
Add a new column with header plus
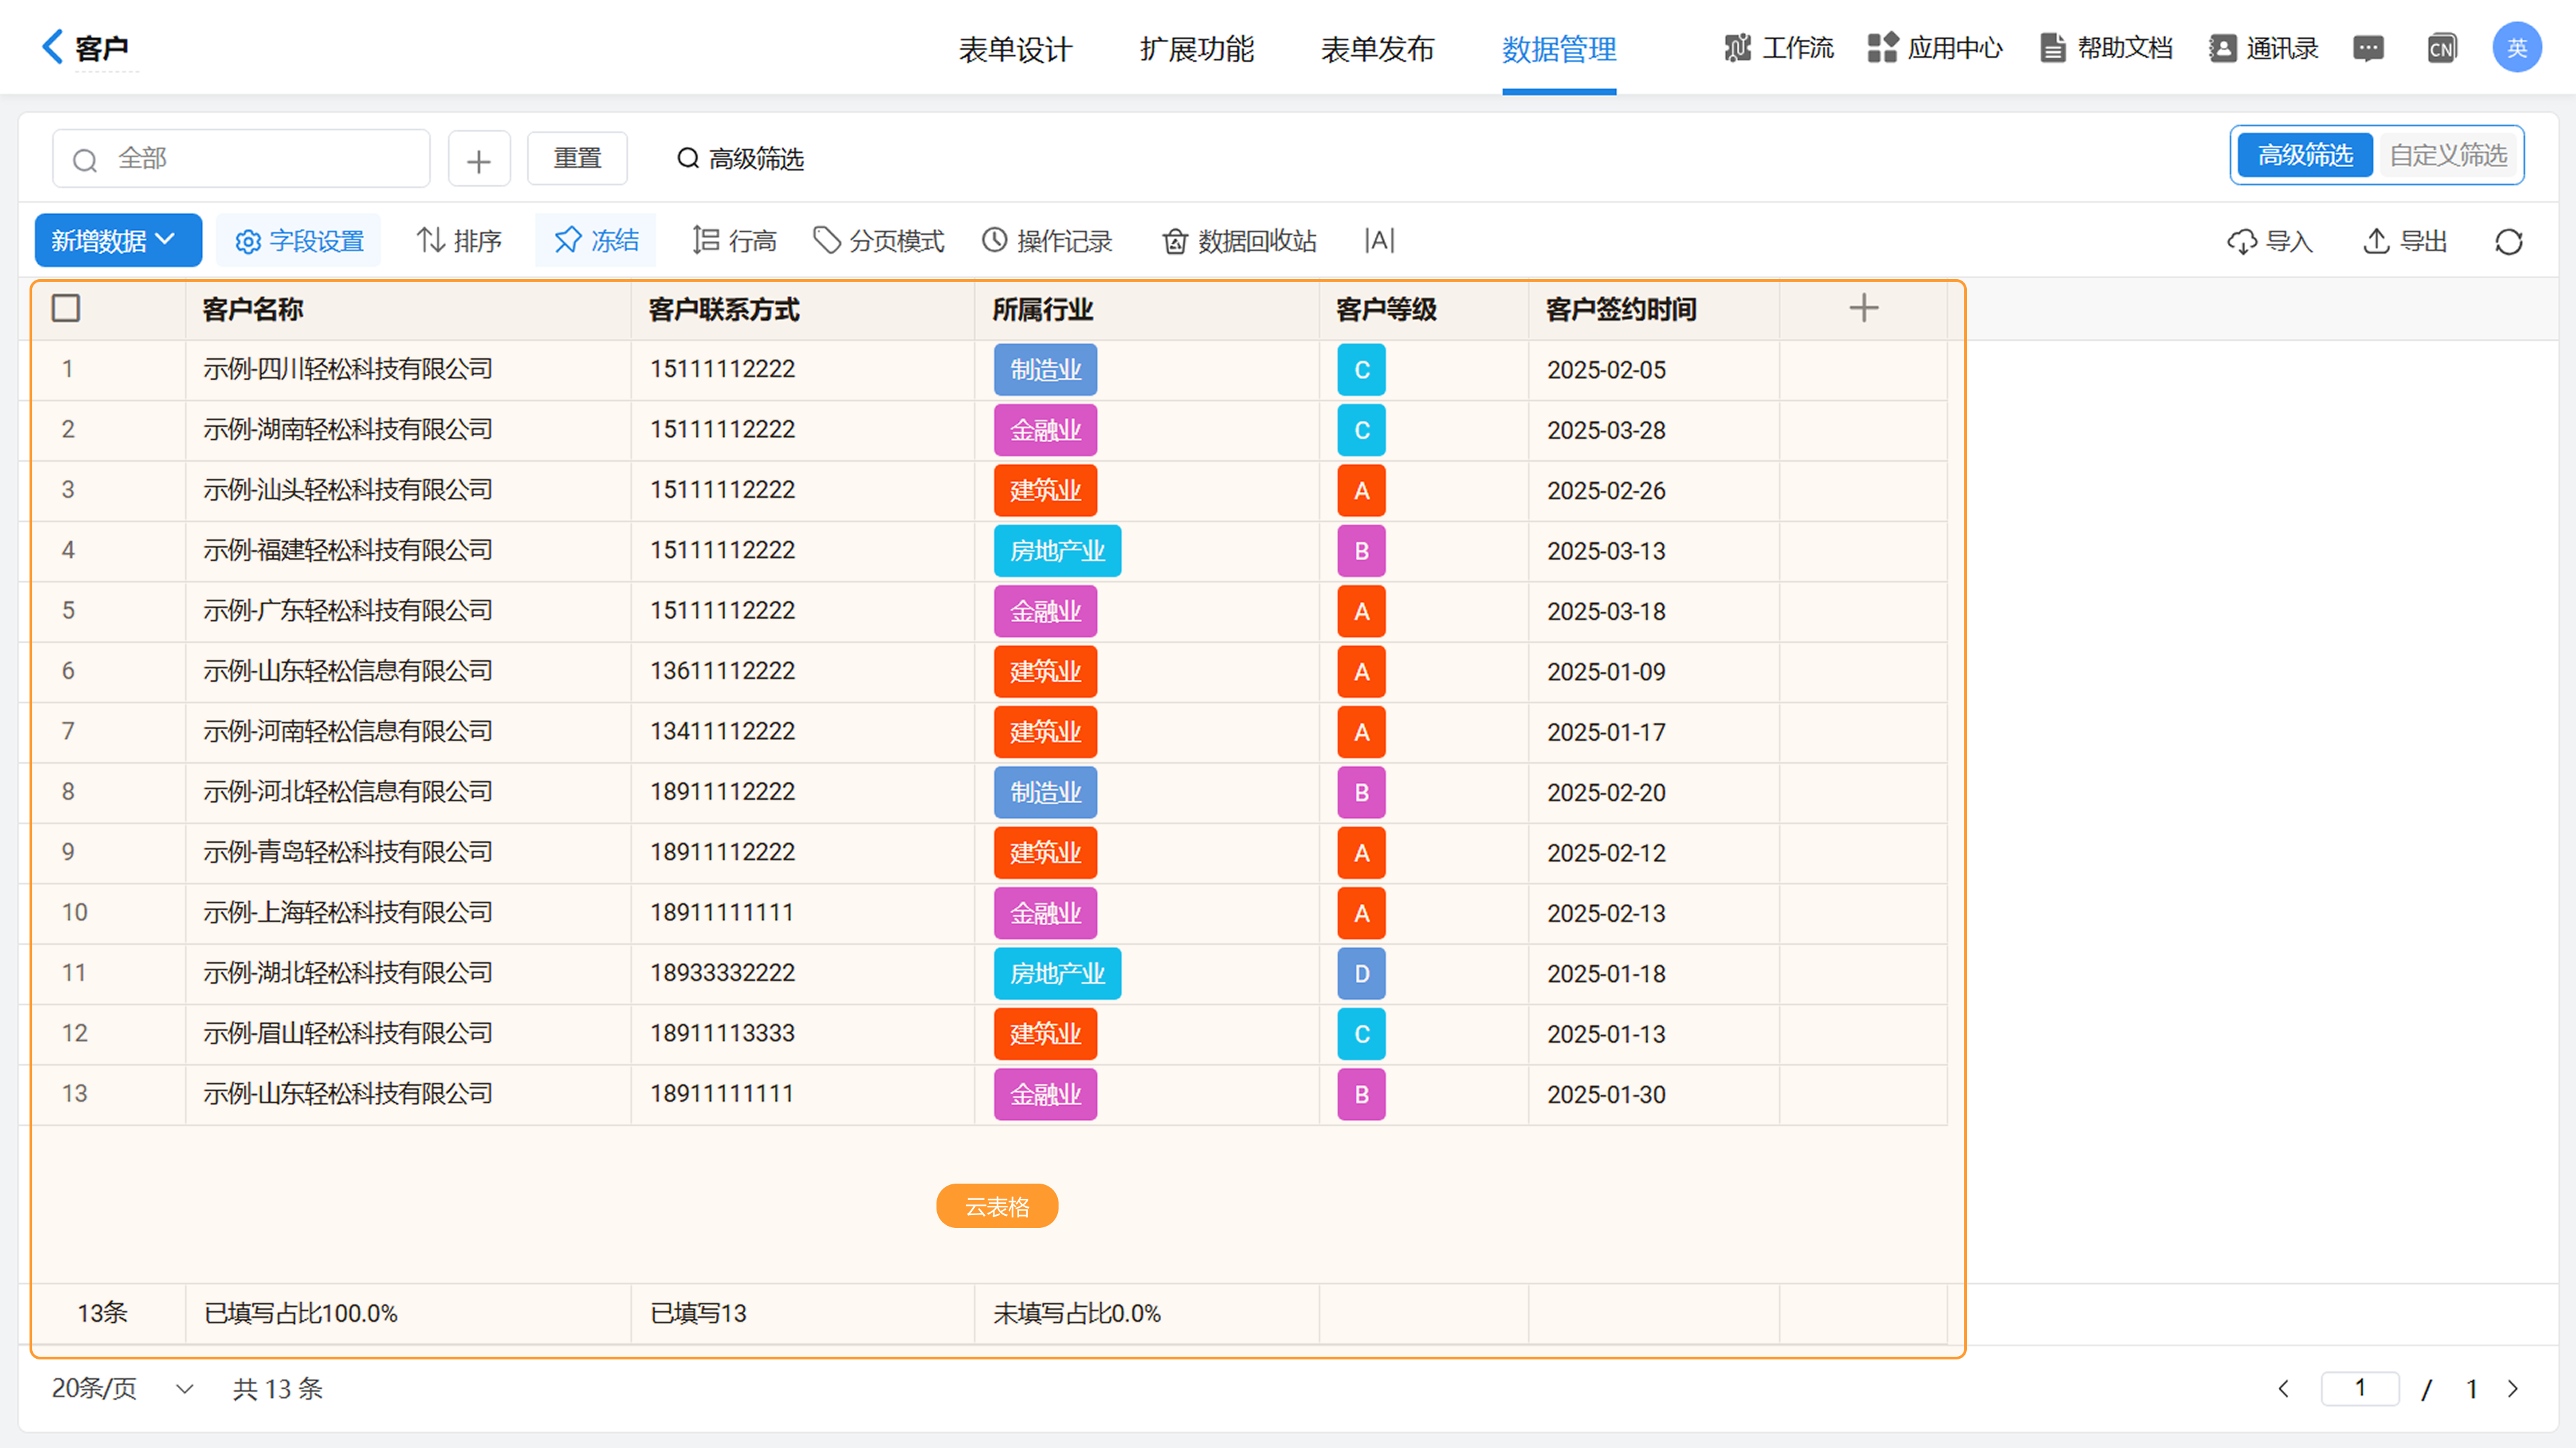[1863, 308]
